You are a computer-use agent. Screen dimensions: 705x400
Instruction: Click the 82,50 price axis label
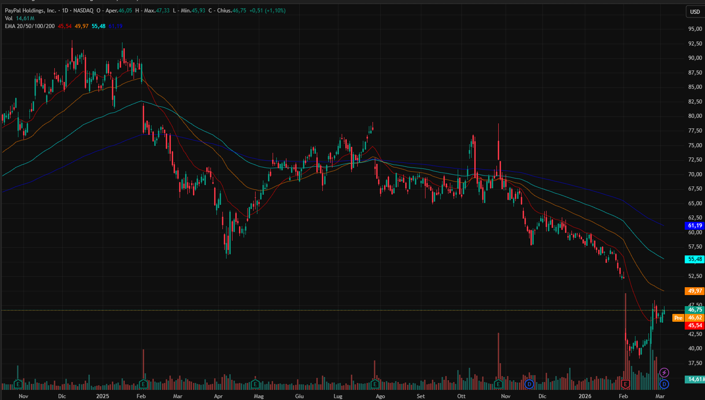point(695,102)
